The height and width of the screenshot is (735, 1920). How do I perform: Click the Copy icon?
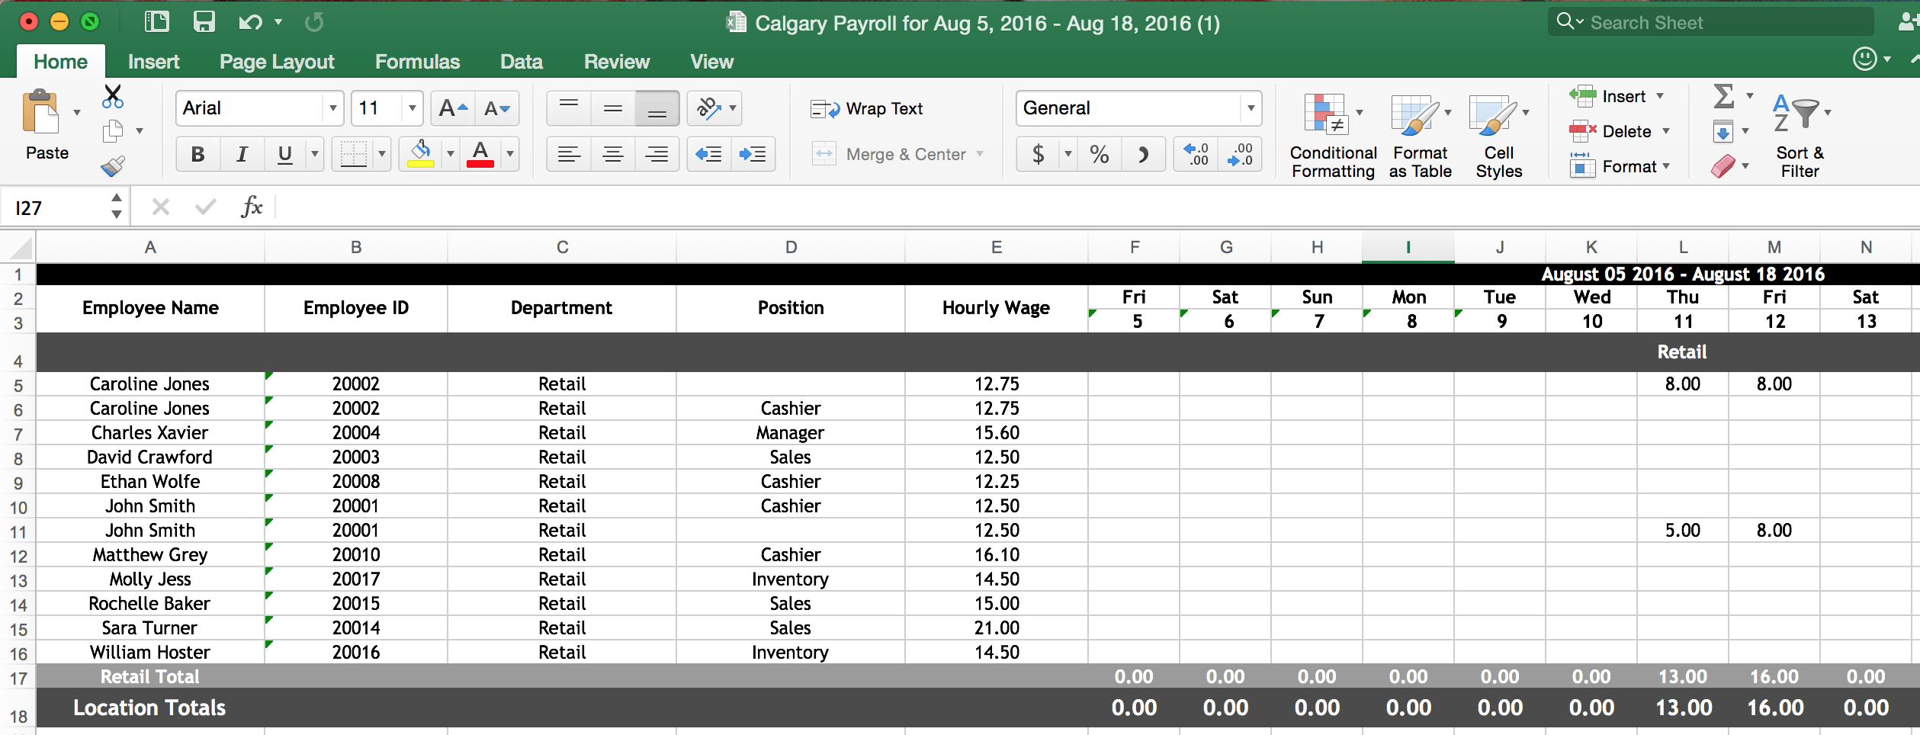click(x=113, y=131)
